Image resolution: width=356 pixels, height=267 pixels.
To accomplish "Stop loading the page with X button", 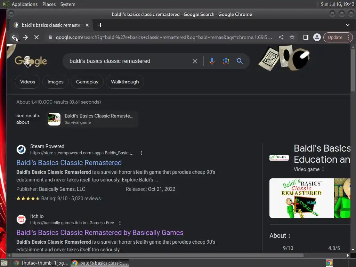I will click(36, 37).
